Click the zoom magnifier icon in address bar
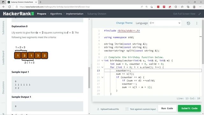 [147, 7]
